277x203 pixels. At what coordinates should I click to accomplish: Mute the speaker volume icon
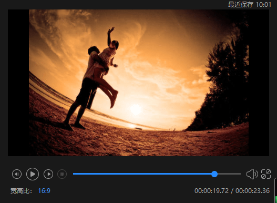tap(252, 174)
